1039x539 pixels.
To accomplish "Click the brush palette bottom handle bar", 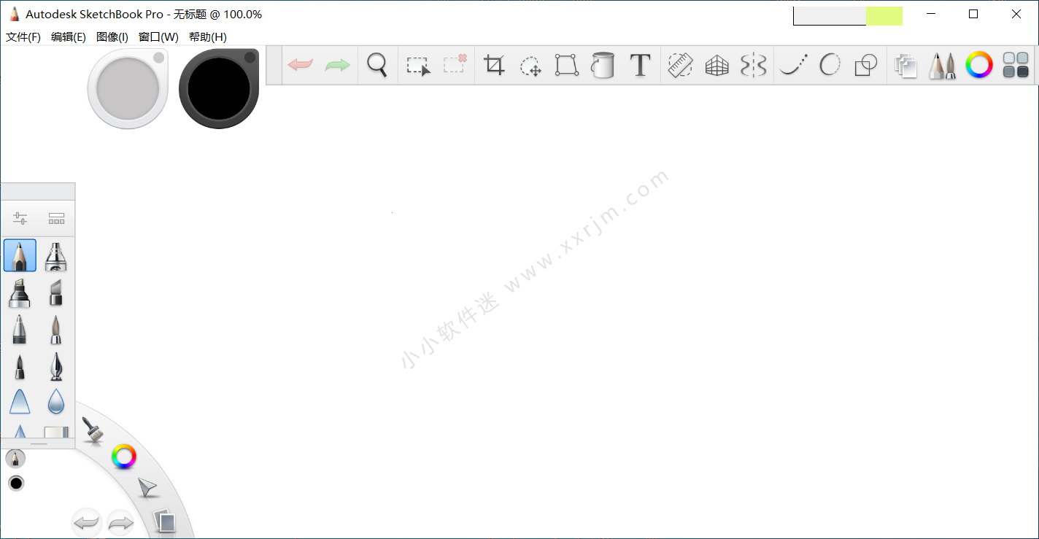I will point(38,443).
